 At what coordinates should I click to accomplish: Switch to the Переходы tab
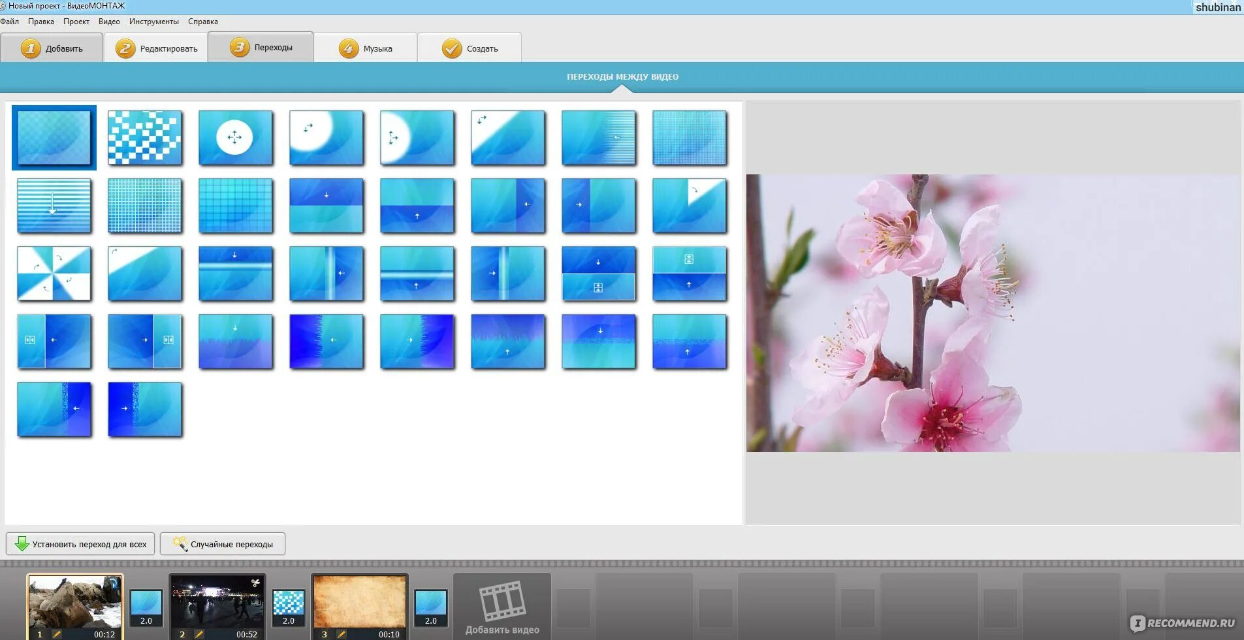(x=261, y=47)
